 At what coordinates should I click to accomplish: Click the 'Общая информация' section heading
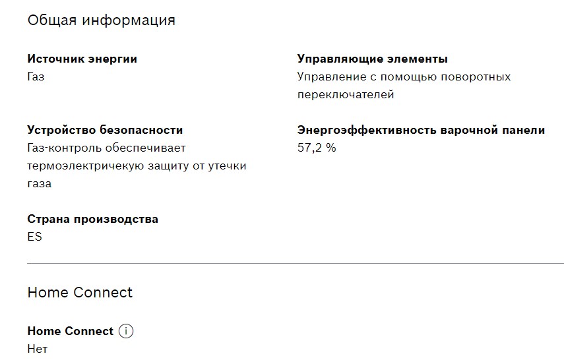point(101,20)
